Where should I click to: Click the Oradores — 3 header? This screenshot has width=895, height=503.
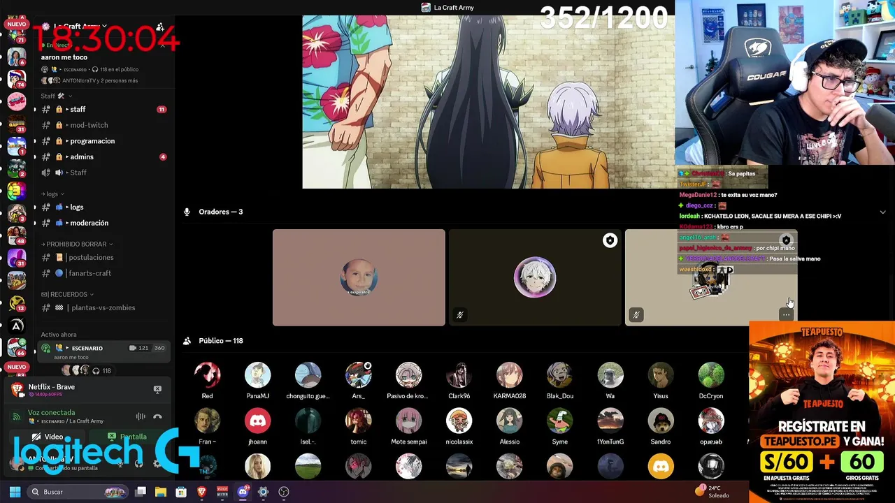[x=220, y=212]
